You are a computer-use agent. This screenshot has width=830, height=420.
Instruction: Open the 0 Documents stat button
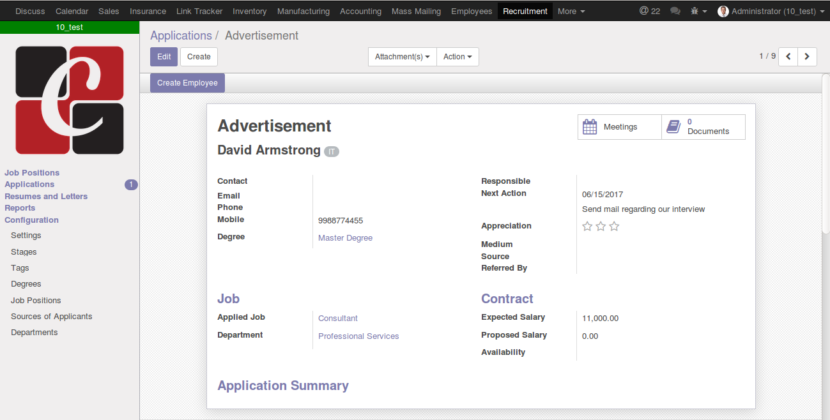[x=703, y=127]
